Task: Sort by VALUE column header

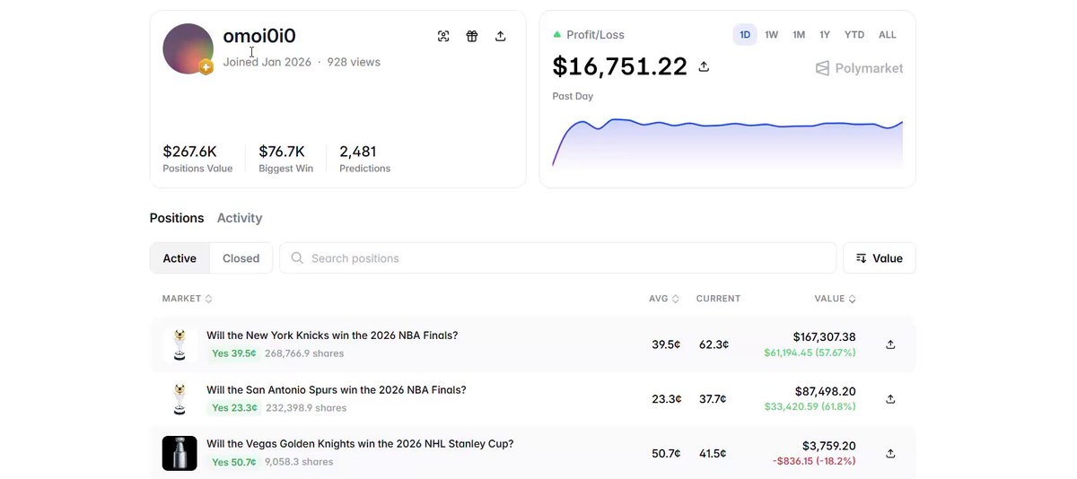Action: point(836,299)
